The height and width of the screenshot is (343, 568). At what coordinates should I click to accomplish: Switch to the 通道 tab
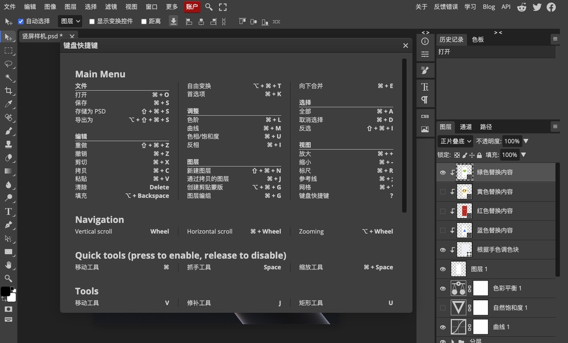pyautogui.click(x=466, y=127)
